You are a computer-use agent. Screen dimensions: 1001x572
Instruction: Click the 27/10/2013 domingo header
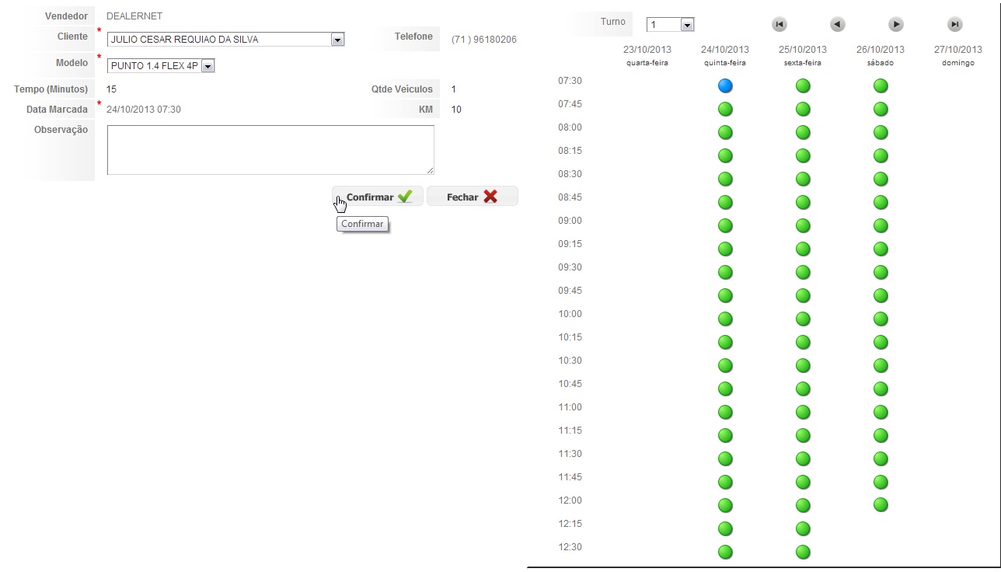coord(958,56)
